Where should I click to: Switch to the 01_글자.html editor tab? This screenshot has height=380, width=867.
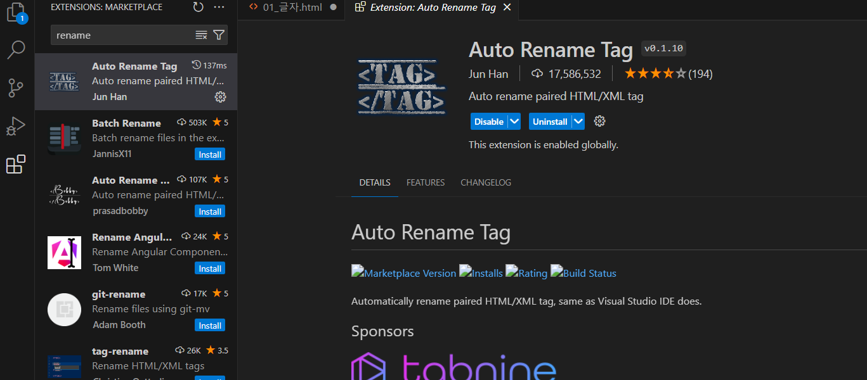[x=292, y=8]
